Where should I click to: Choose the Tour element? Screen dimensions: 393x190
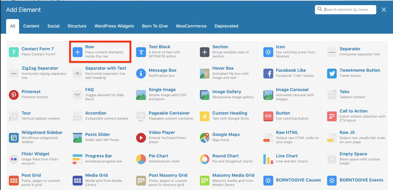pyautogui.click(x=38, y=116)
